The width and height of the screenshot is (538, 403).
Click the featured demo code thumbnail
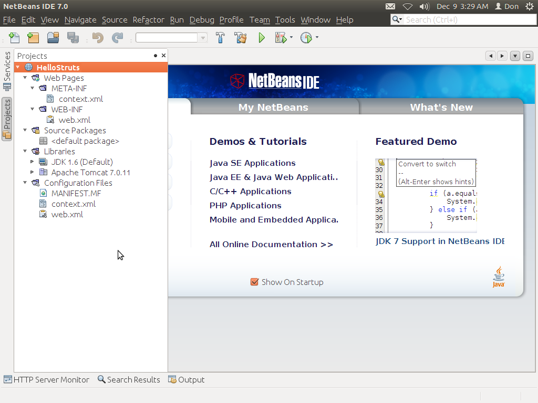pyautogui.click(x=426, y=195)
